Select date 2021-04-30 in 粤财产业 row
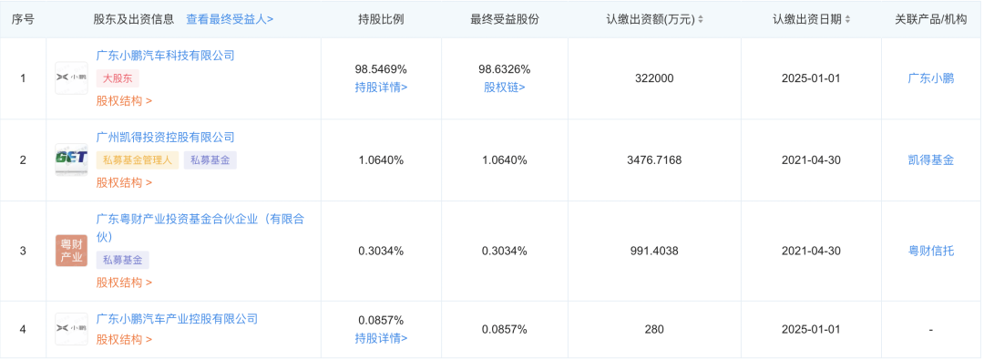This screenshot has height=360, width=984. point(811,252)
